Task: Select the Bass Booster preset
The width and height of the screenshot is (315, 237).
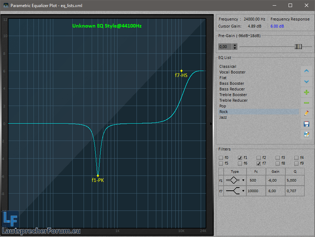Action: coord(231,83)
